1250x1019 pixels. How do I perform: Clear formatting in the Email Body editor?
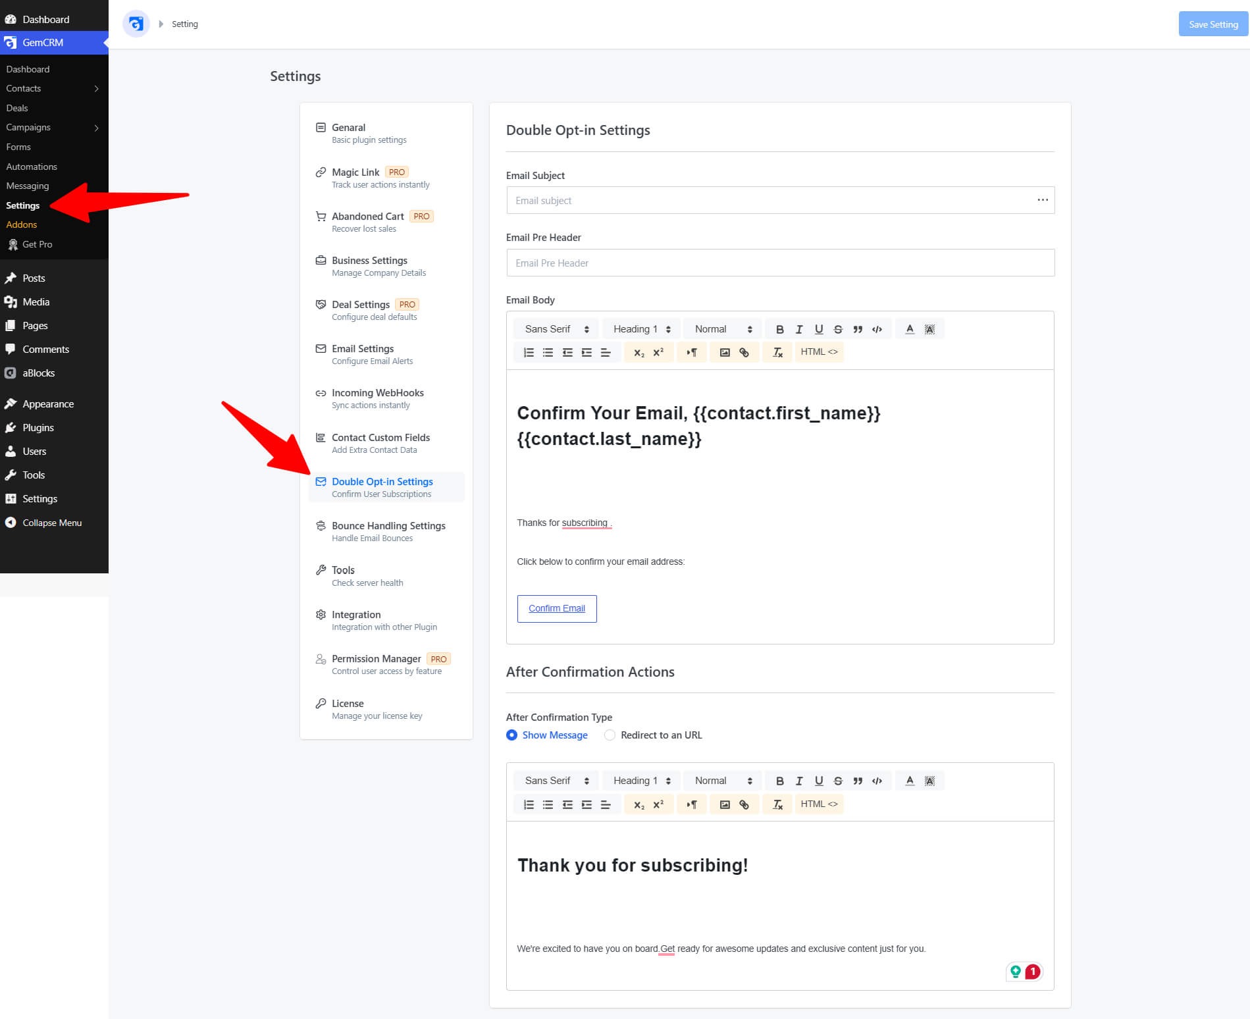coord(777,352)
